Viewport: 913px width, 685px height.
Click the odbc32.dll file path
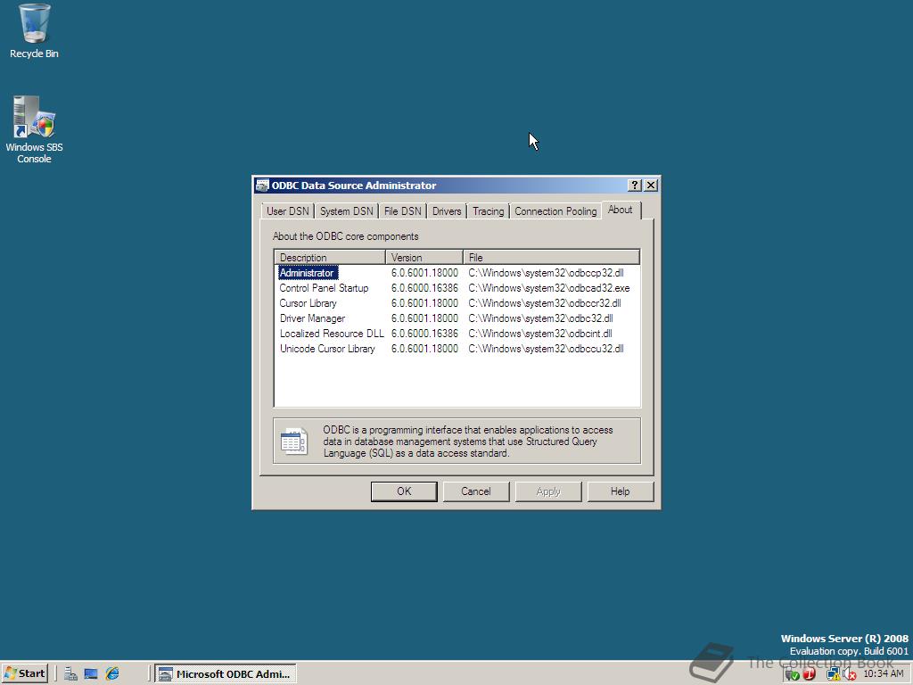click(x=540, y=318)
